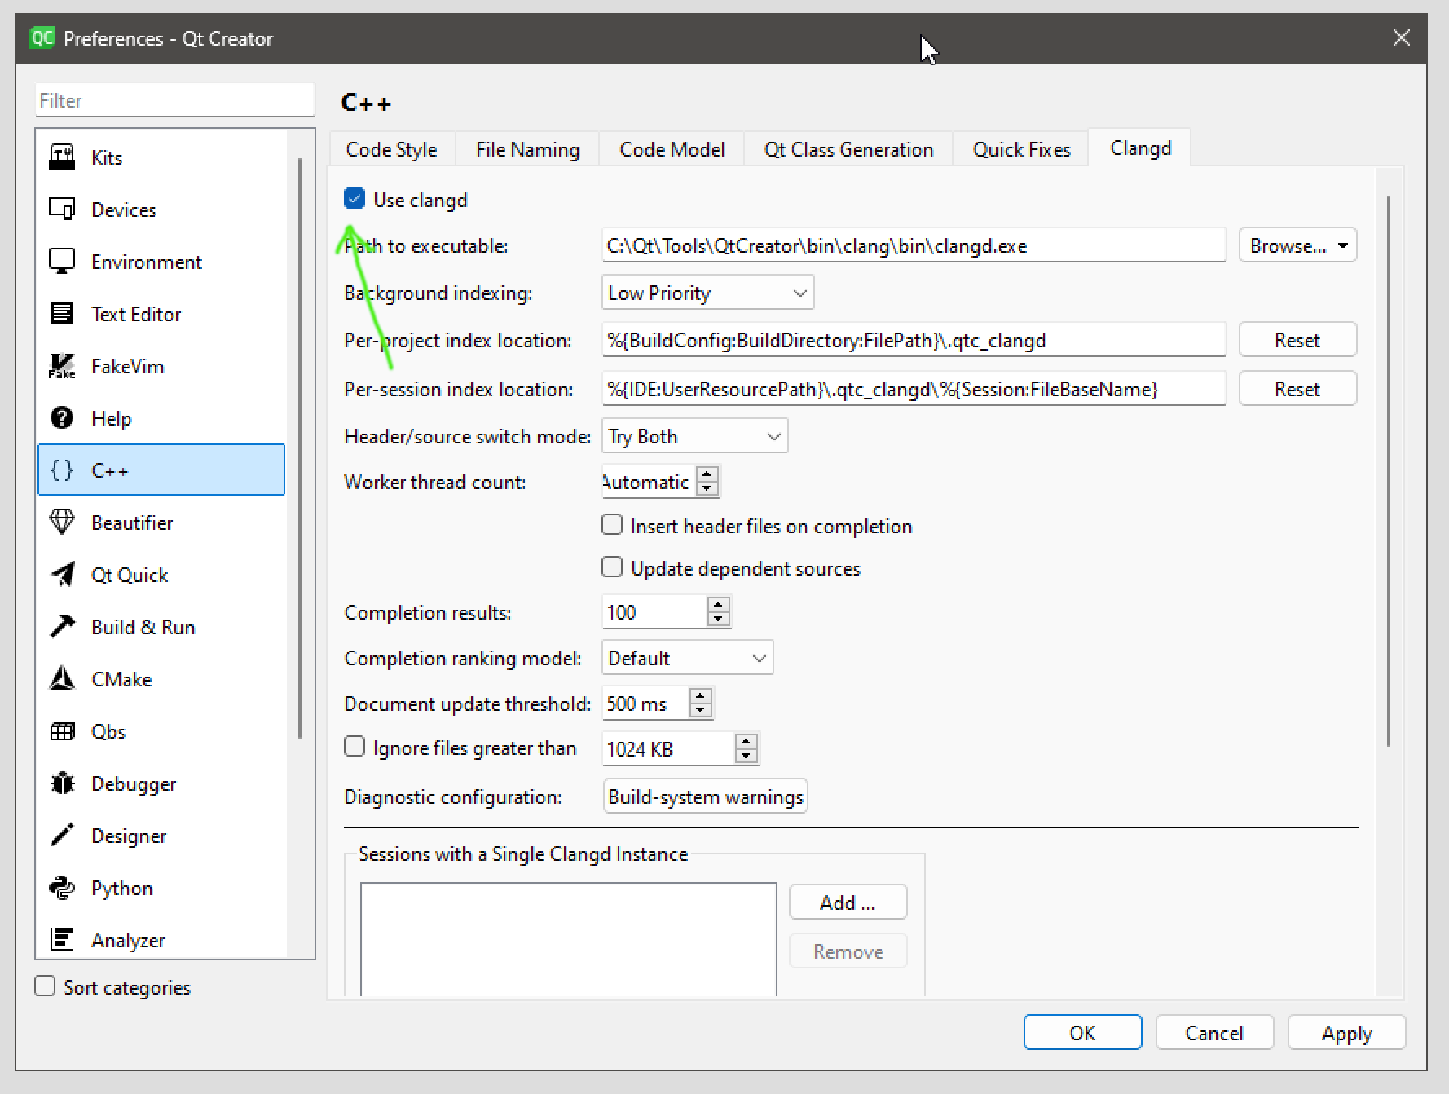Increase Completion results value
The height and width of the screenshot is (1094, 1449).
point(718,604)
